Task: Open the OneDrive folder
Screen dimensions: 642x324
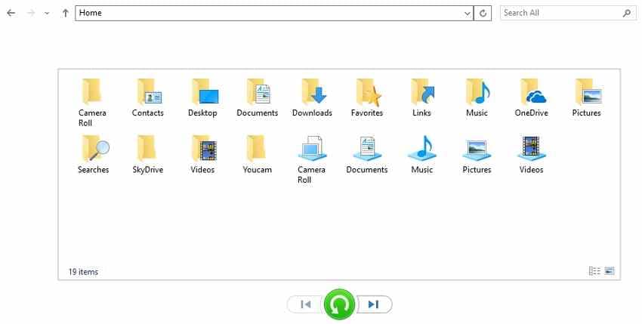Action: coord(532,97)
